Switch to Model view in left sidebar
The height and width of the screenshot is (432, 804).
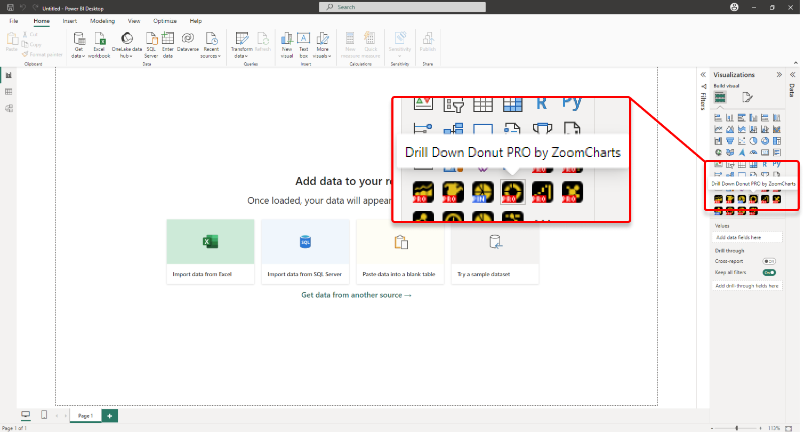click(x=9, y=108)
